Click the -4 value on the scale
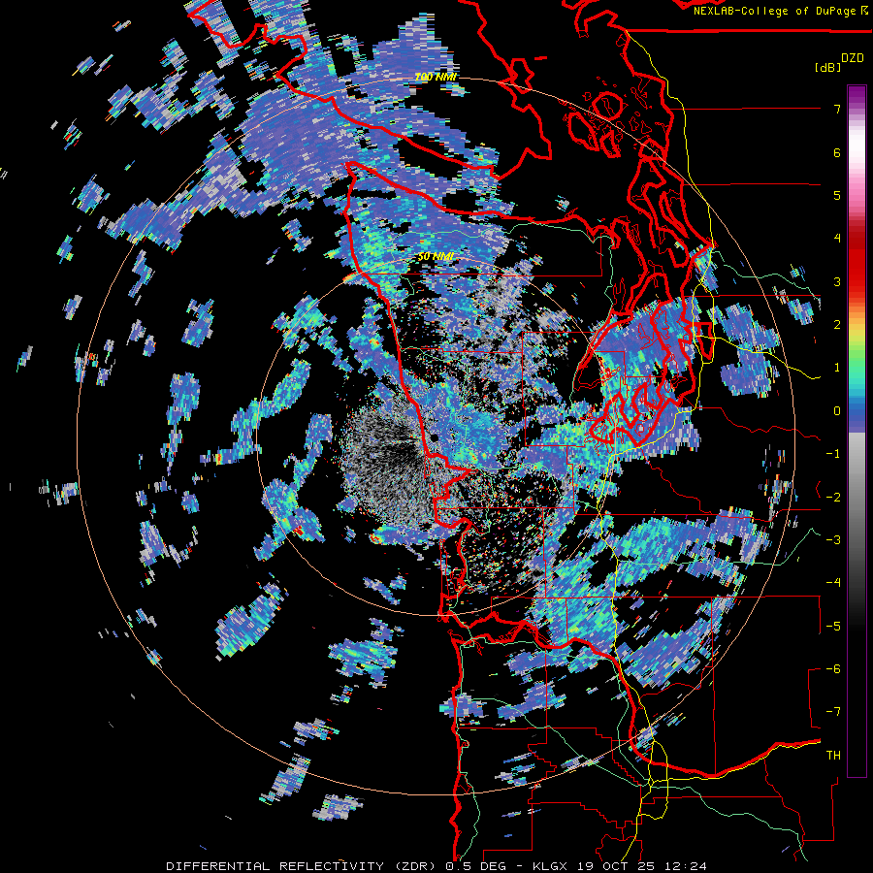This screenshot has width=873, height=873. pyautogui.click(x=833, y=582)
